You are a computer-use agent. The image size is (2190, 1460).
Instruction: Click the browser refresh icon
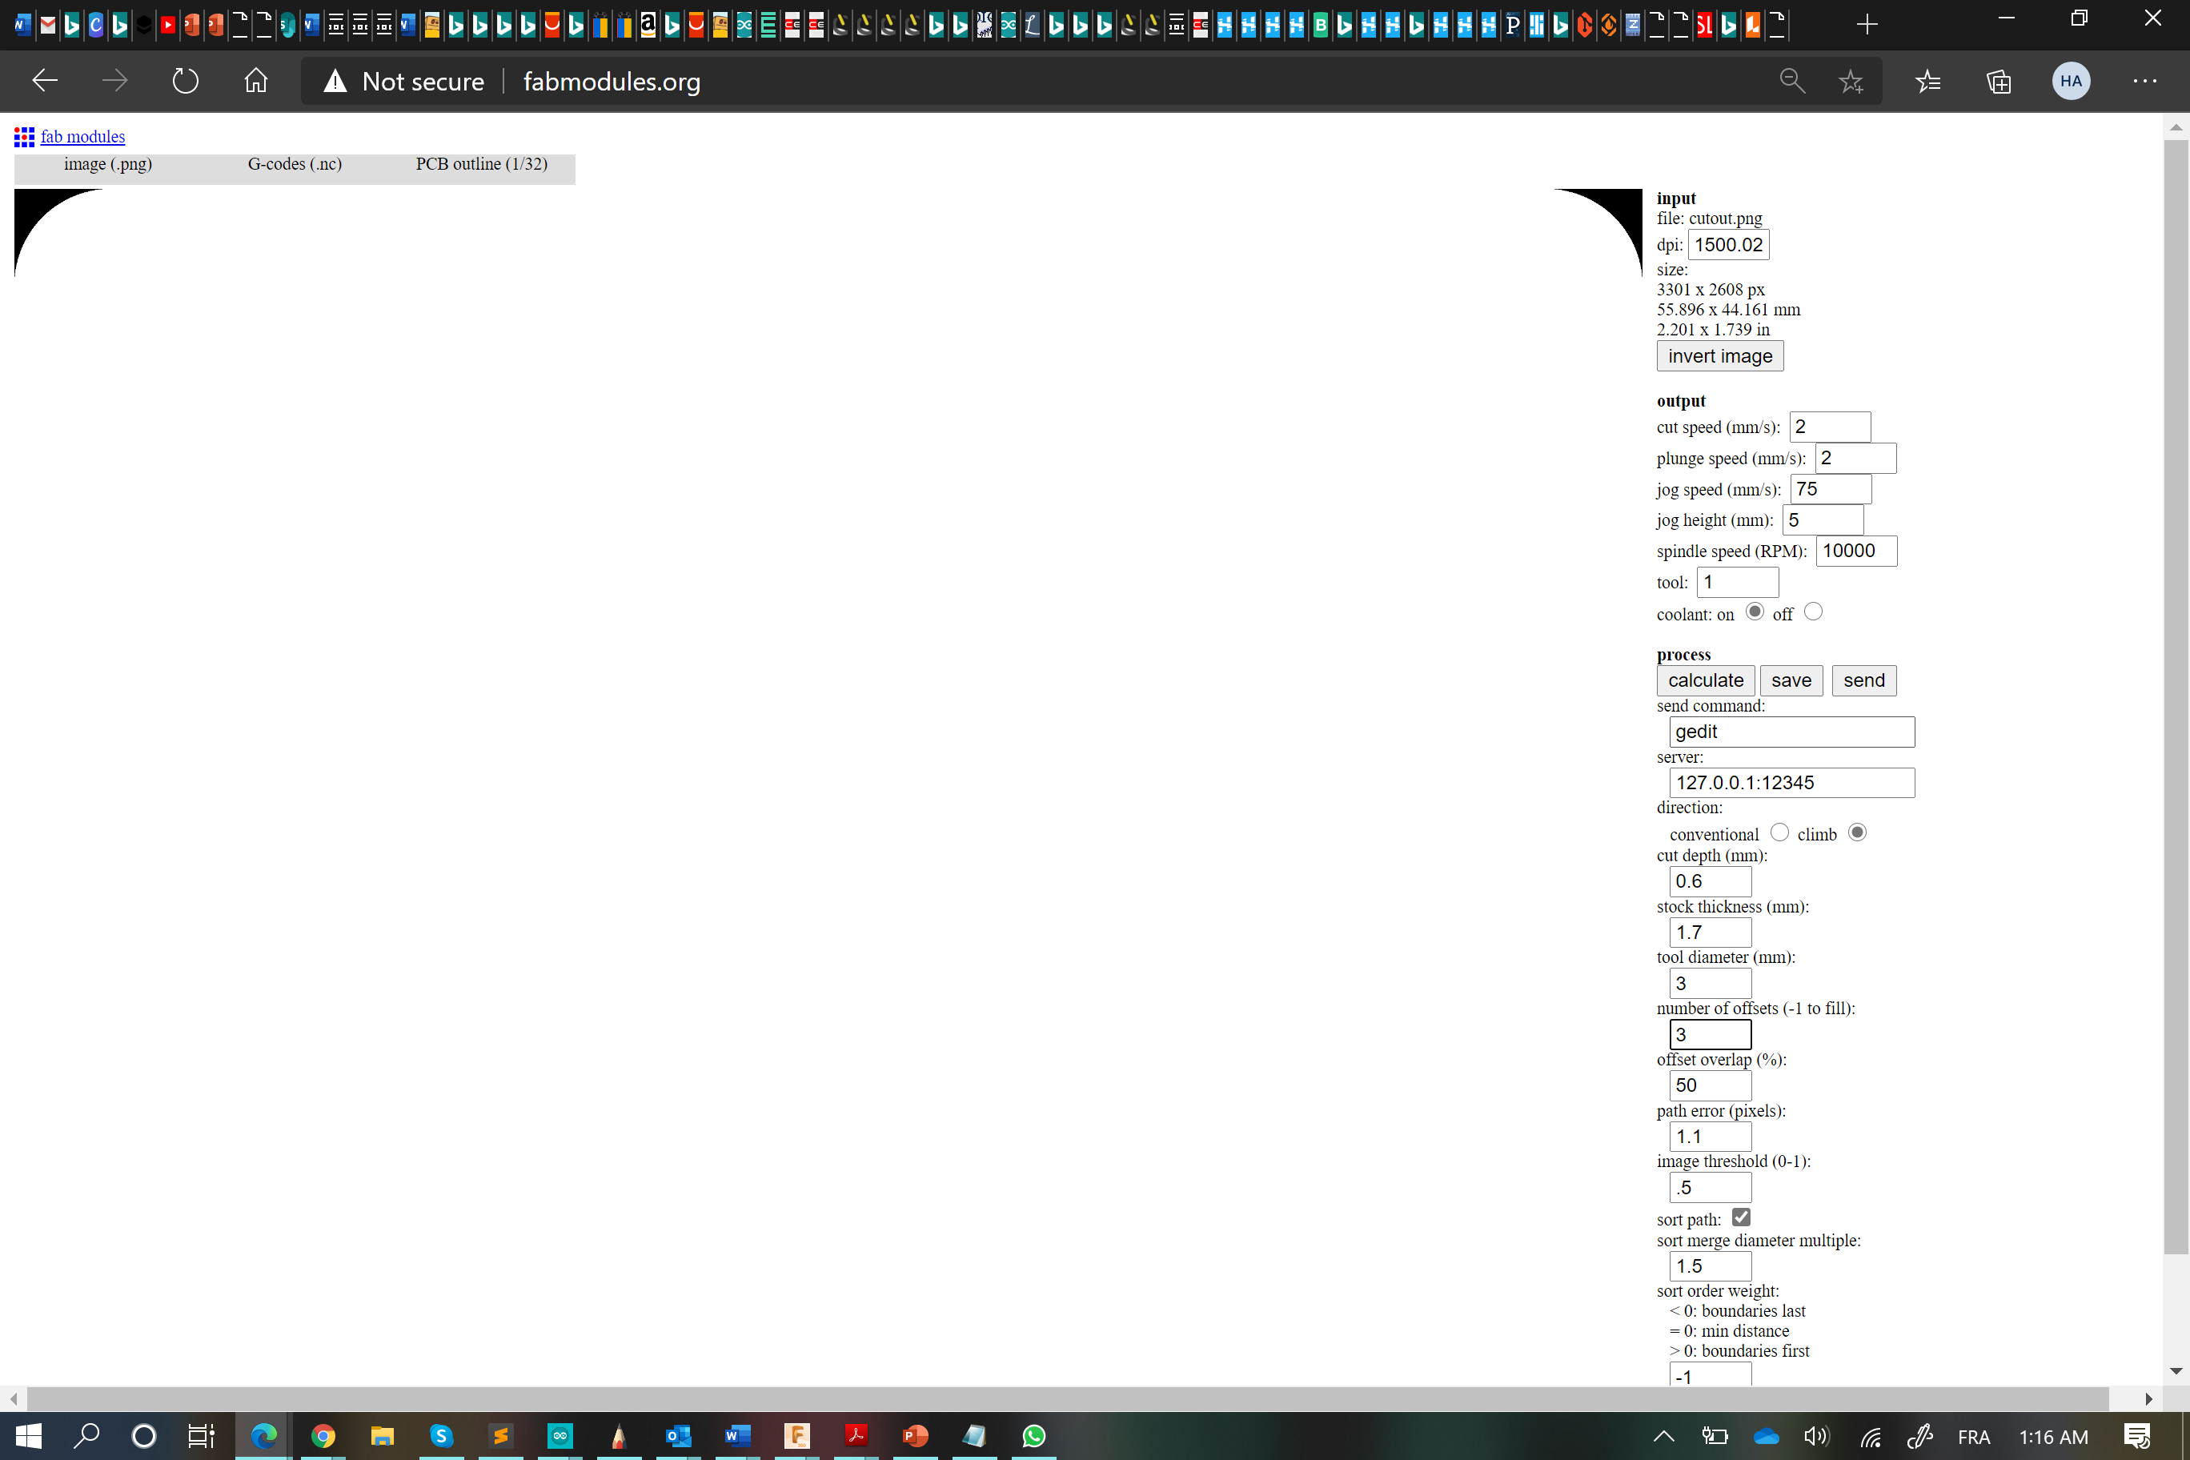185,81
